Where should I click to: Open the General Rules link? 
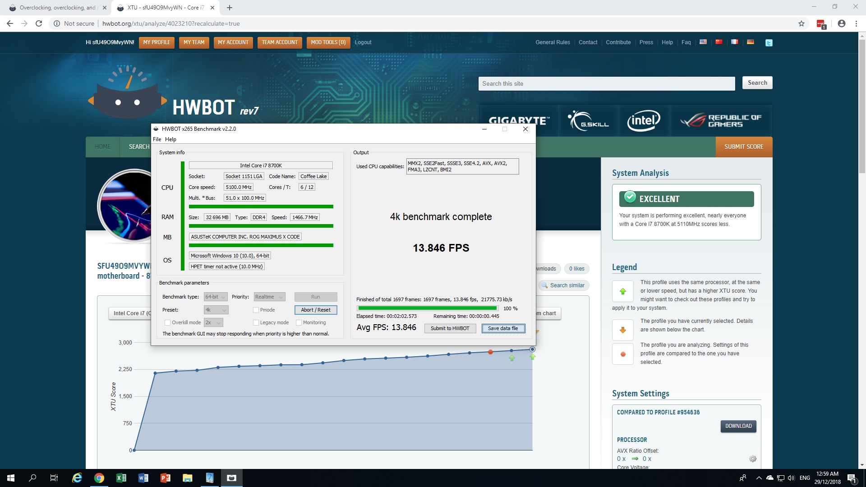pos(553,42)
